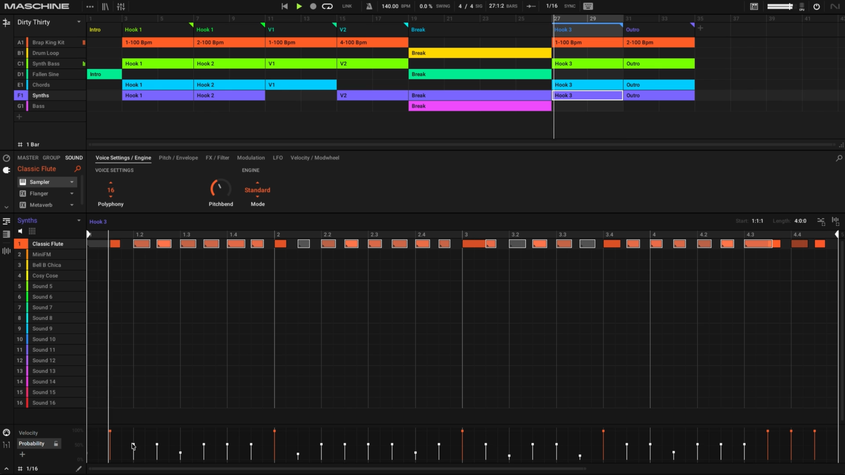Open the computer keyboard input icon
845x475 pixels.
588,6
